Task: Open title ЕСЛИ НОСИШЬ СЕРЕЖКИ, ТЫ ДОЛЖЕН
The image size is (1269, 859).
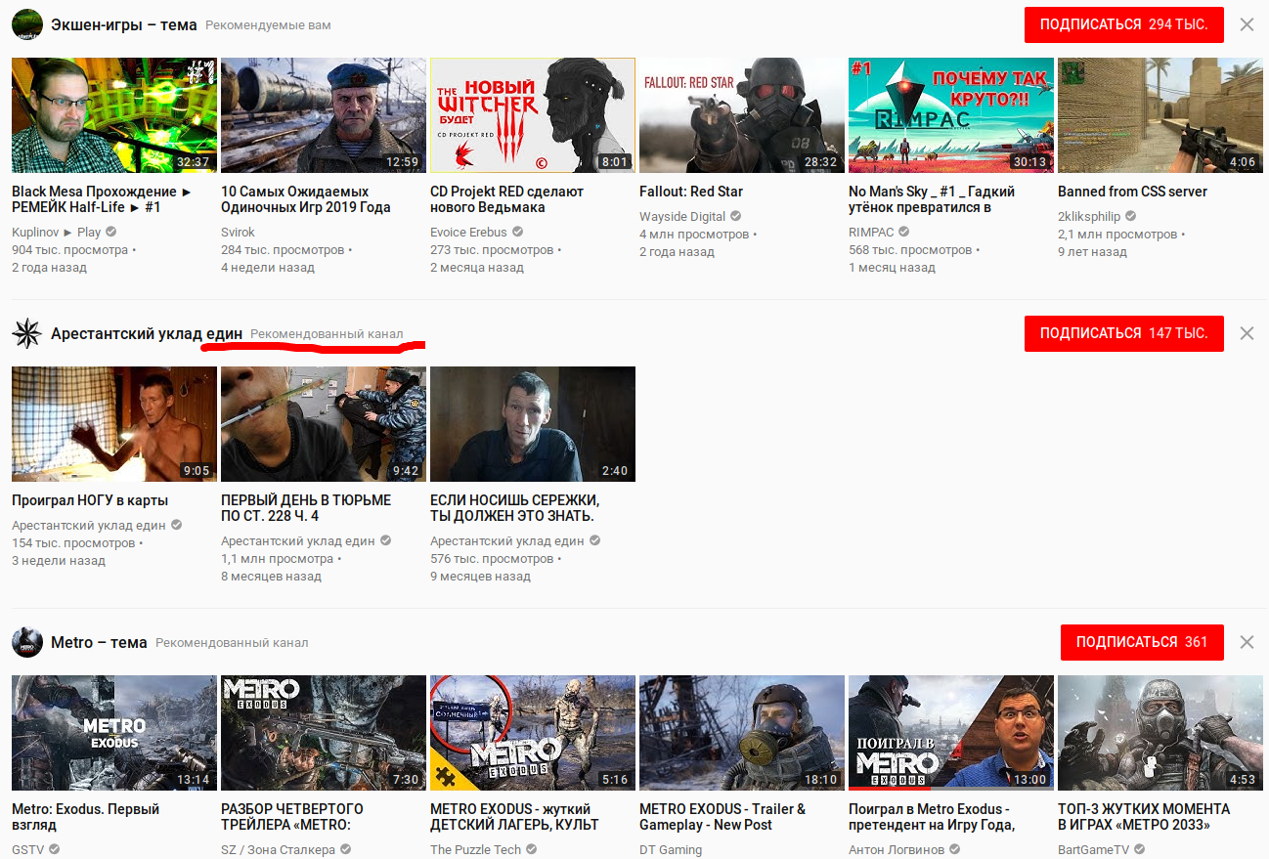Action: 514,508
